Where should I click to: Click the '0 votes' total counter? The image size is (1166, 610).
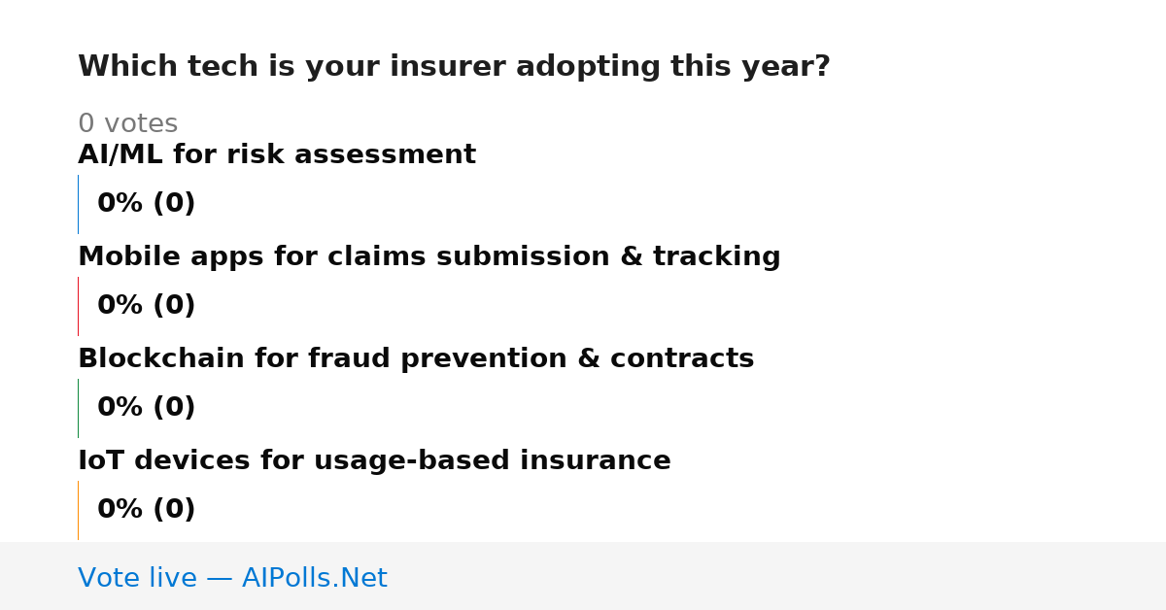(x=127, y=124)
